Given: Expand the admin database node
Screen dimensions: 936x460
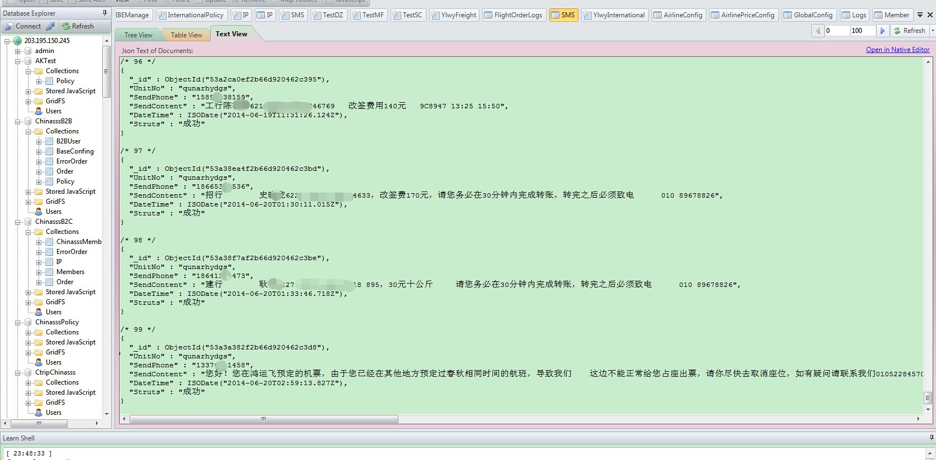Looking at the screenshot, I should [18, 51].
